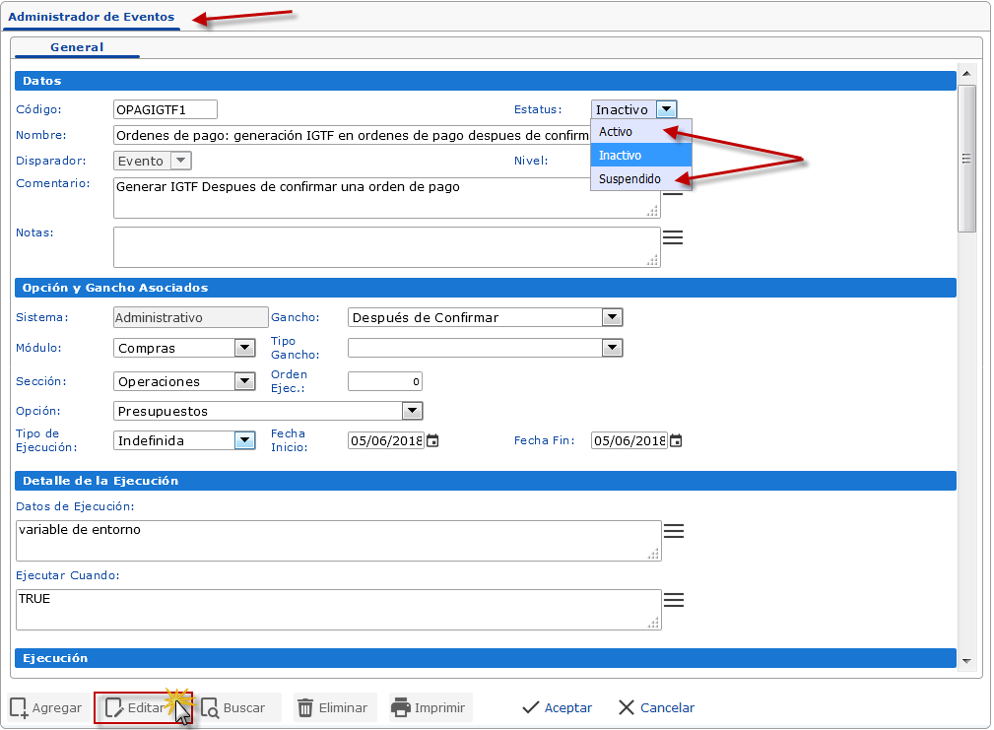The height and width of the screenshot is (730, 994).
Task: Click the scrollbar up arrow
Action: (x=966, y=74)
